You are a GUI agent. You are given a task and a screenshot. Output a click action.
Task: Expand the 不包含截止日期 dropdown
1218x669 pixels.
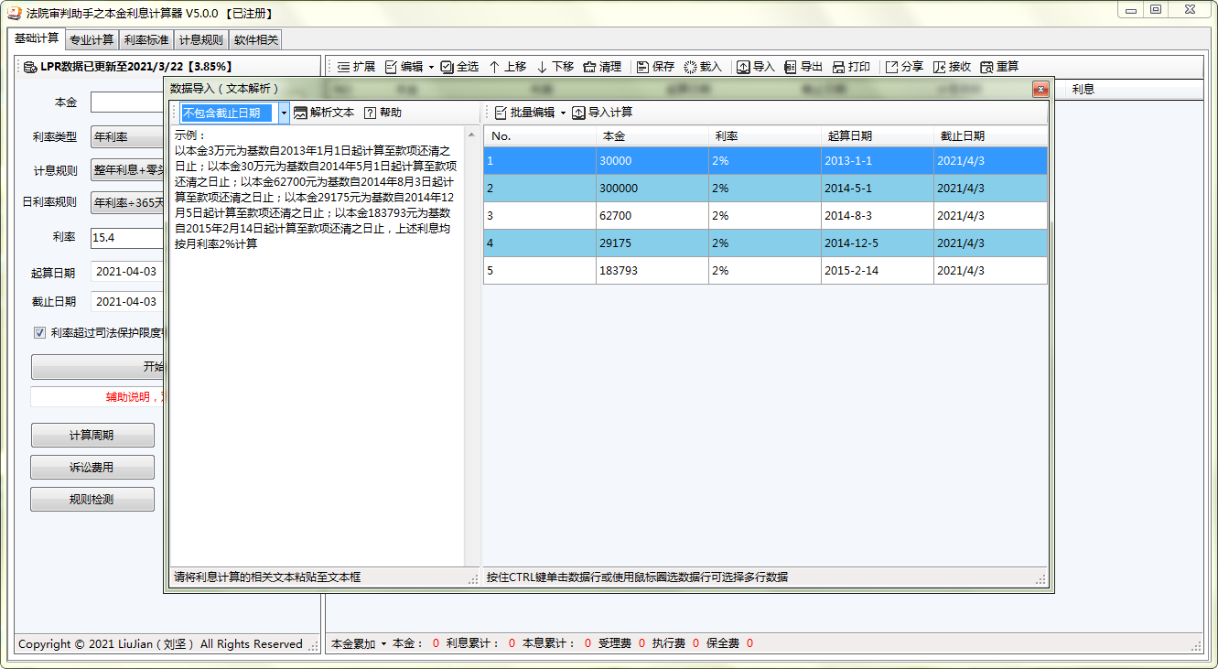point(284,113)
